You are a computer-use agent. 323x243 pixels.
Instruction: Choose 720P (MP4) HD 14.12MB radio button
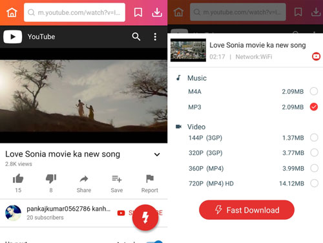coord(314,184)
